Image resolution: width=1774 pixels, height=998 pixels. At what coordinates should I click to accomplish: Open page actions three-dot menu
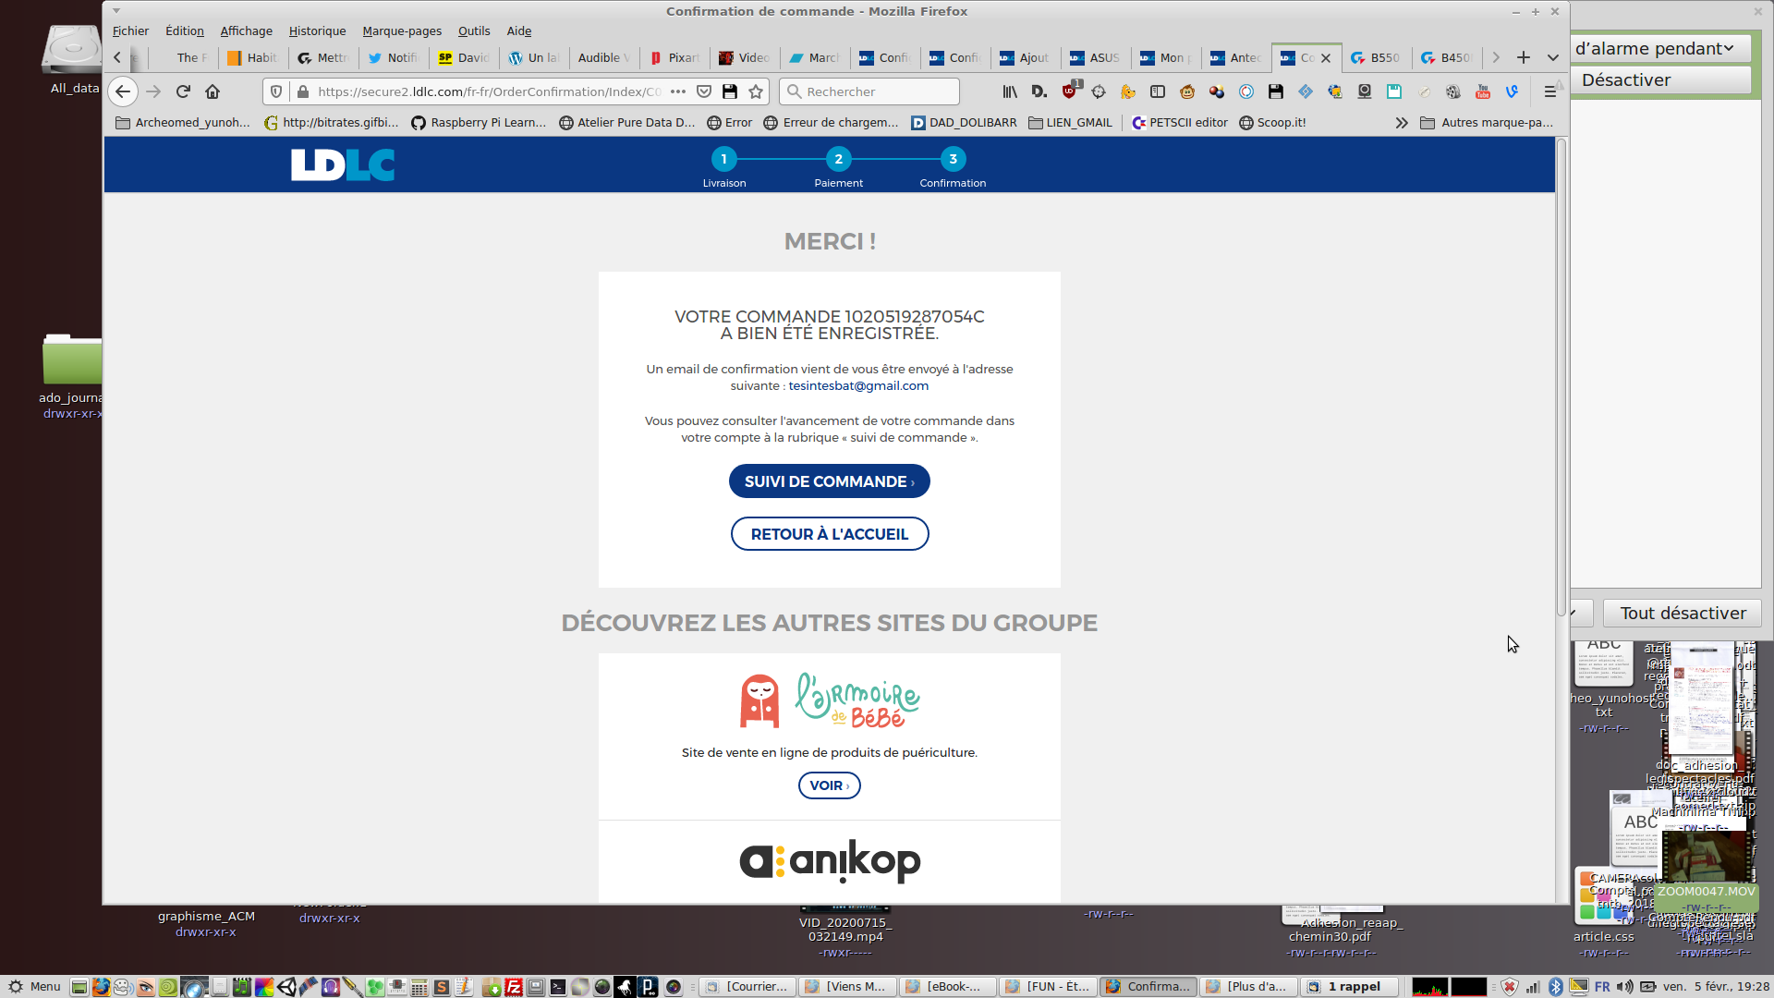[678, 91]
